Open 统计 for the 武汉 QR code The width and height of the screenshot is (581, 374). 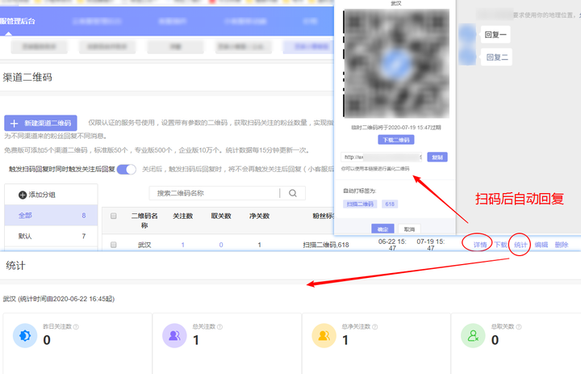pos(520,245)
